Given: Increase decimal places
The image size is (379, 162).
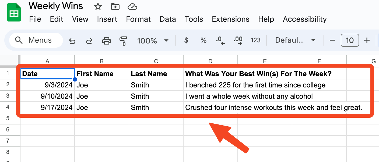Looking at the screenshot, I should pyautogui.click(x=238, y=40).
